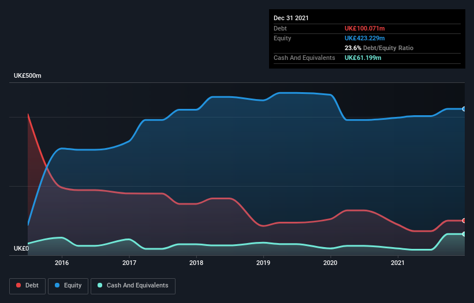Click the UK£500m y-axis label
The width and height of the screenshot is (474, 303).
click(28, 75)
